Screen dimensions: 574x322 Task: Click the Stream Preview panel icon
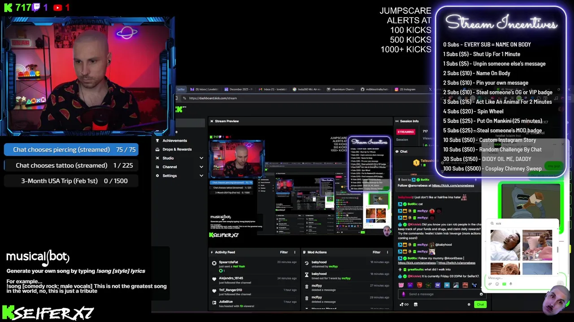click(x=212, y=121)
